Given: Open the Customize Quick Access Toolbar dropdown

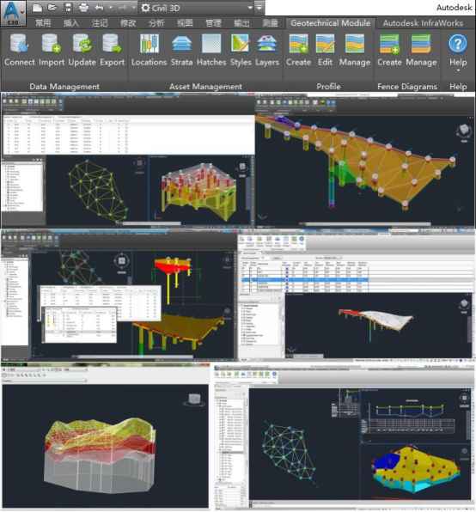Looking at the screenshot, I should [259, 8].
